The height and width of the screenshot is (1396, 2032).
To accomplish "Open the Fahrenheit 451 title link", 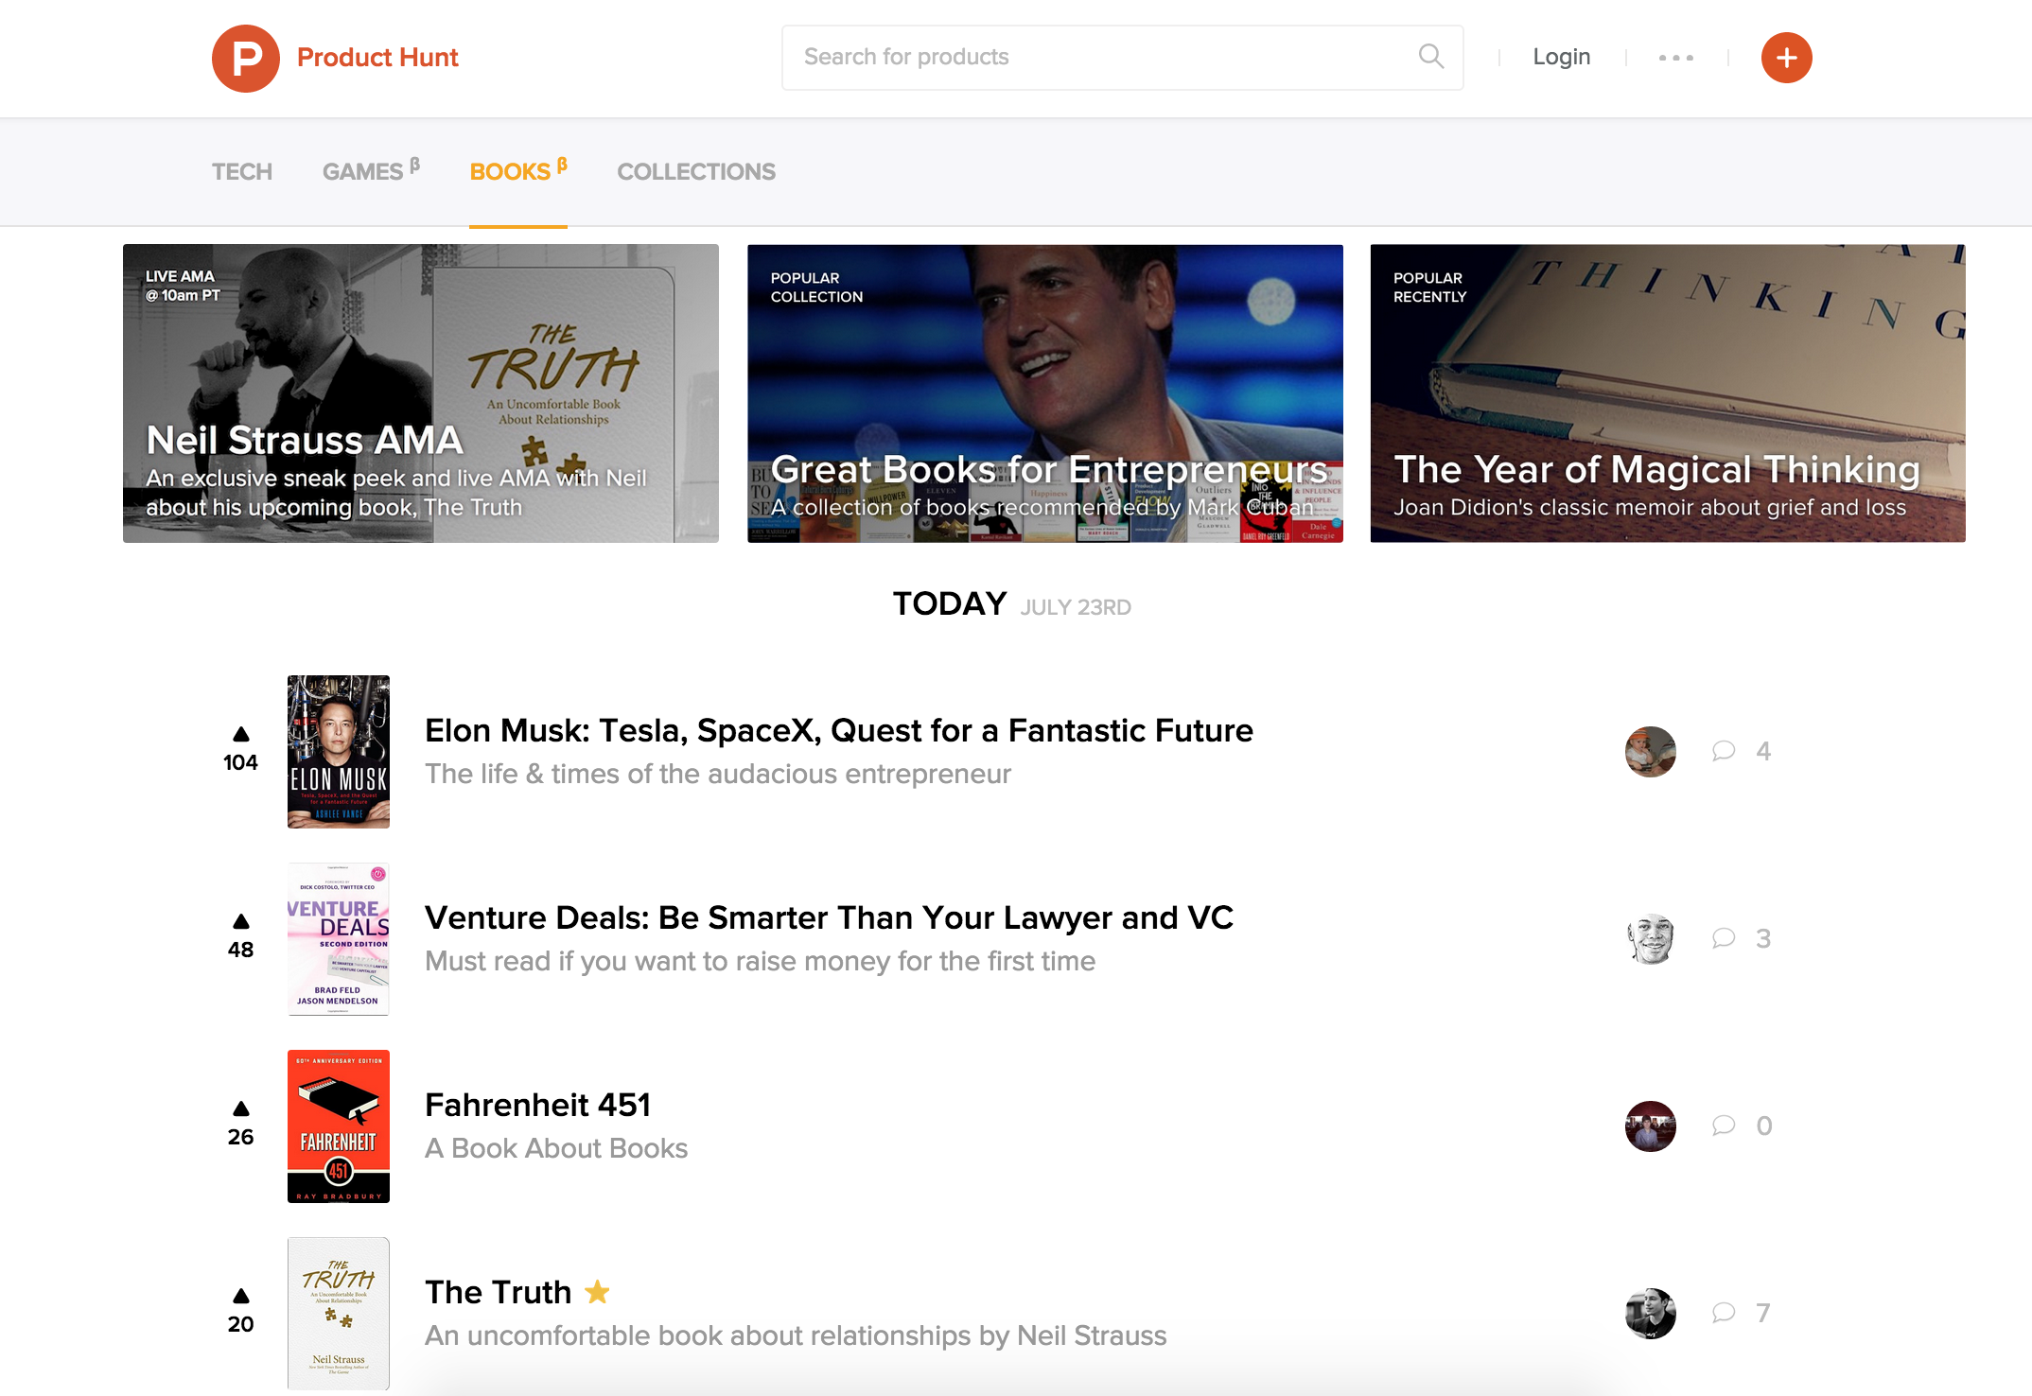I will (537, 1105).
